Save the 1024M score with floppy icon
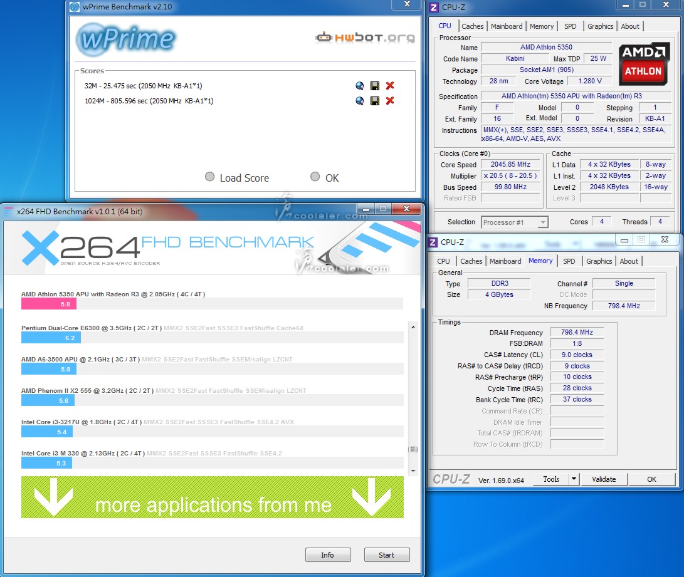Image resolution: width=684 pixels, height=577 pixels. tap(375, 101)
